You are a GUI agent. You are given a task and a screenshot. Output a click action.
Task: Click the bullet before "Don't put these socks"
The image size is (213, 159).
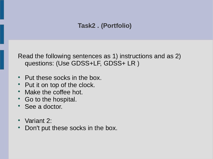pyautogui.click(x=19, y=127)
